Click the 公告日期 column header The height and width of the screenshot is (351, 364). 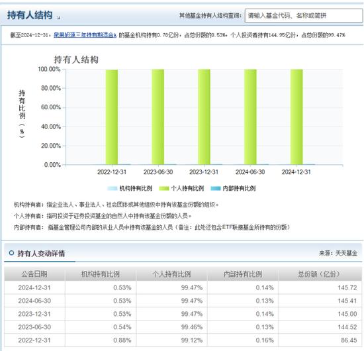pyautogui.click(x=34, y=274)
